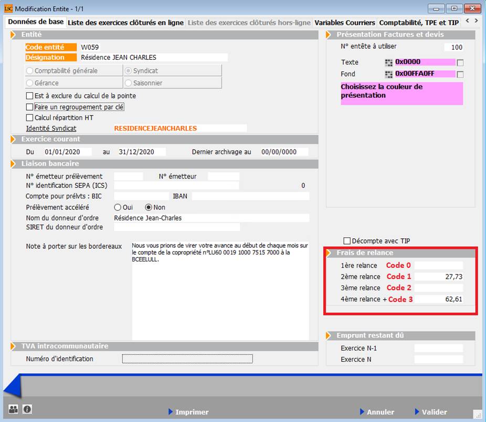
Task: Click the 'Nom du donneur d'ordre' field
Action: (x=212, y=218)
